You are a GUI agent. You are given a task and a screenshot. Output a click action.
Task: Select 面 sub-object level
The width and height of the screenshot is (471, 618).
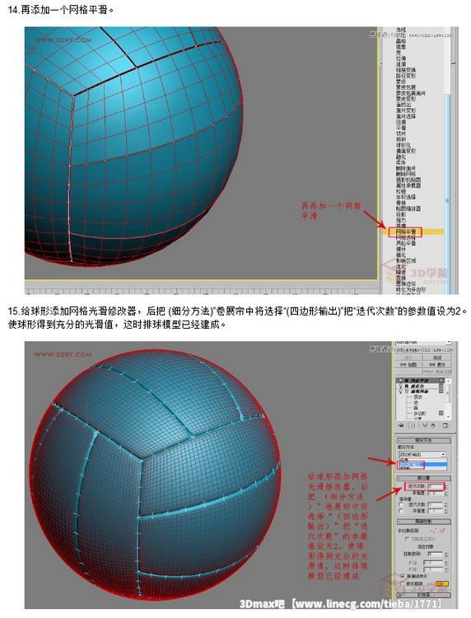416,408
